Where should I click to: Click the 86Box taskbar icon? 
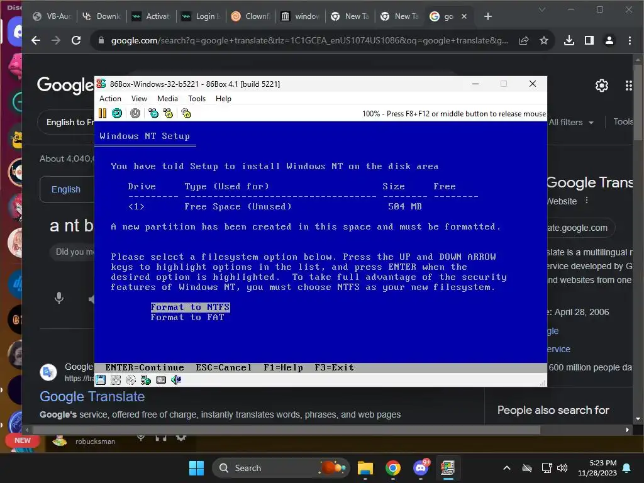tap(448, 468)
